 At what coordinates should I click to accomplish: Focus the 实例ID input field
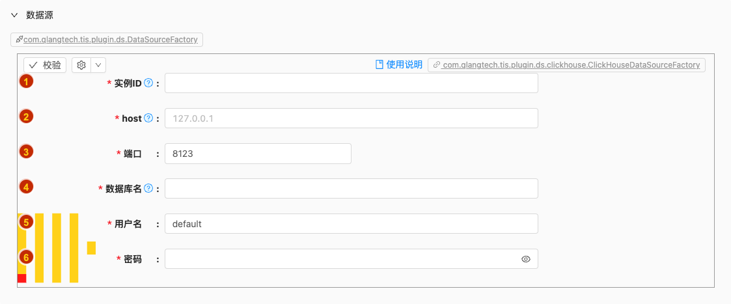351,83
